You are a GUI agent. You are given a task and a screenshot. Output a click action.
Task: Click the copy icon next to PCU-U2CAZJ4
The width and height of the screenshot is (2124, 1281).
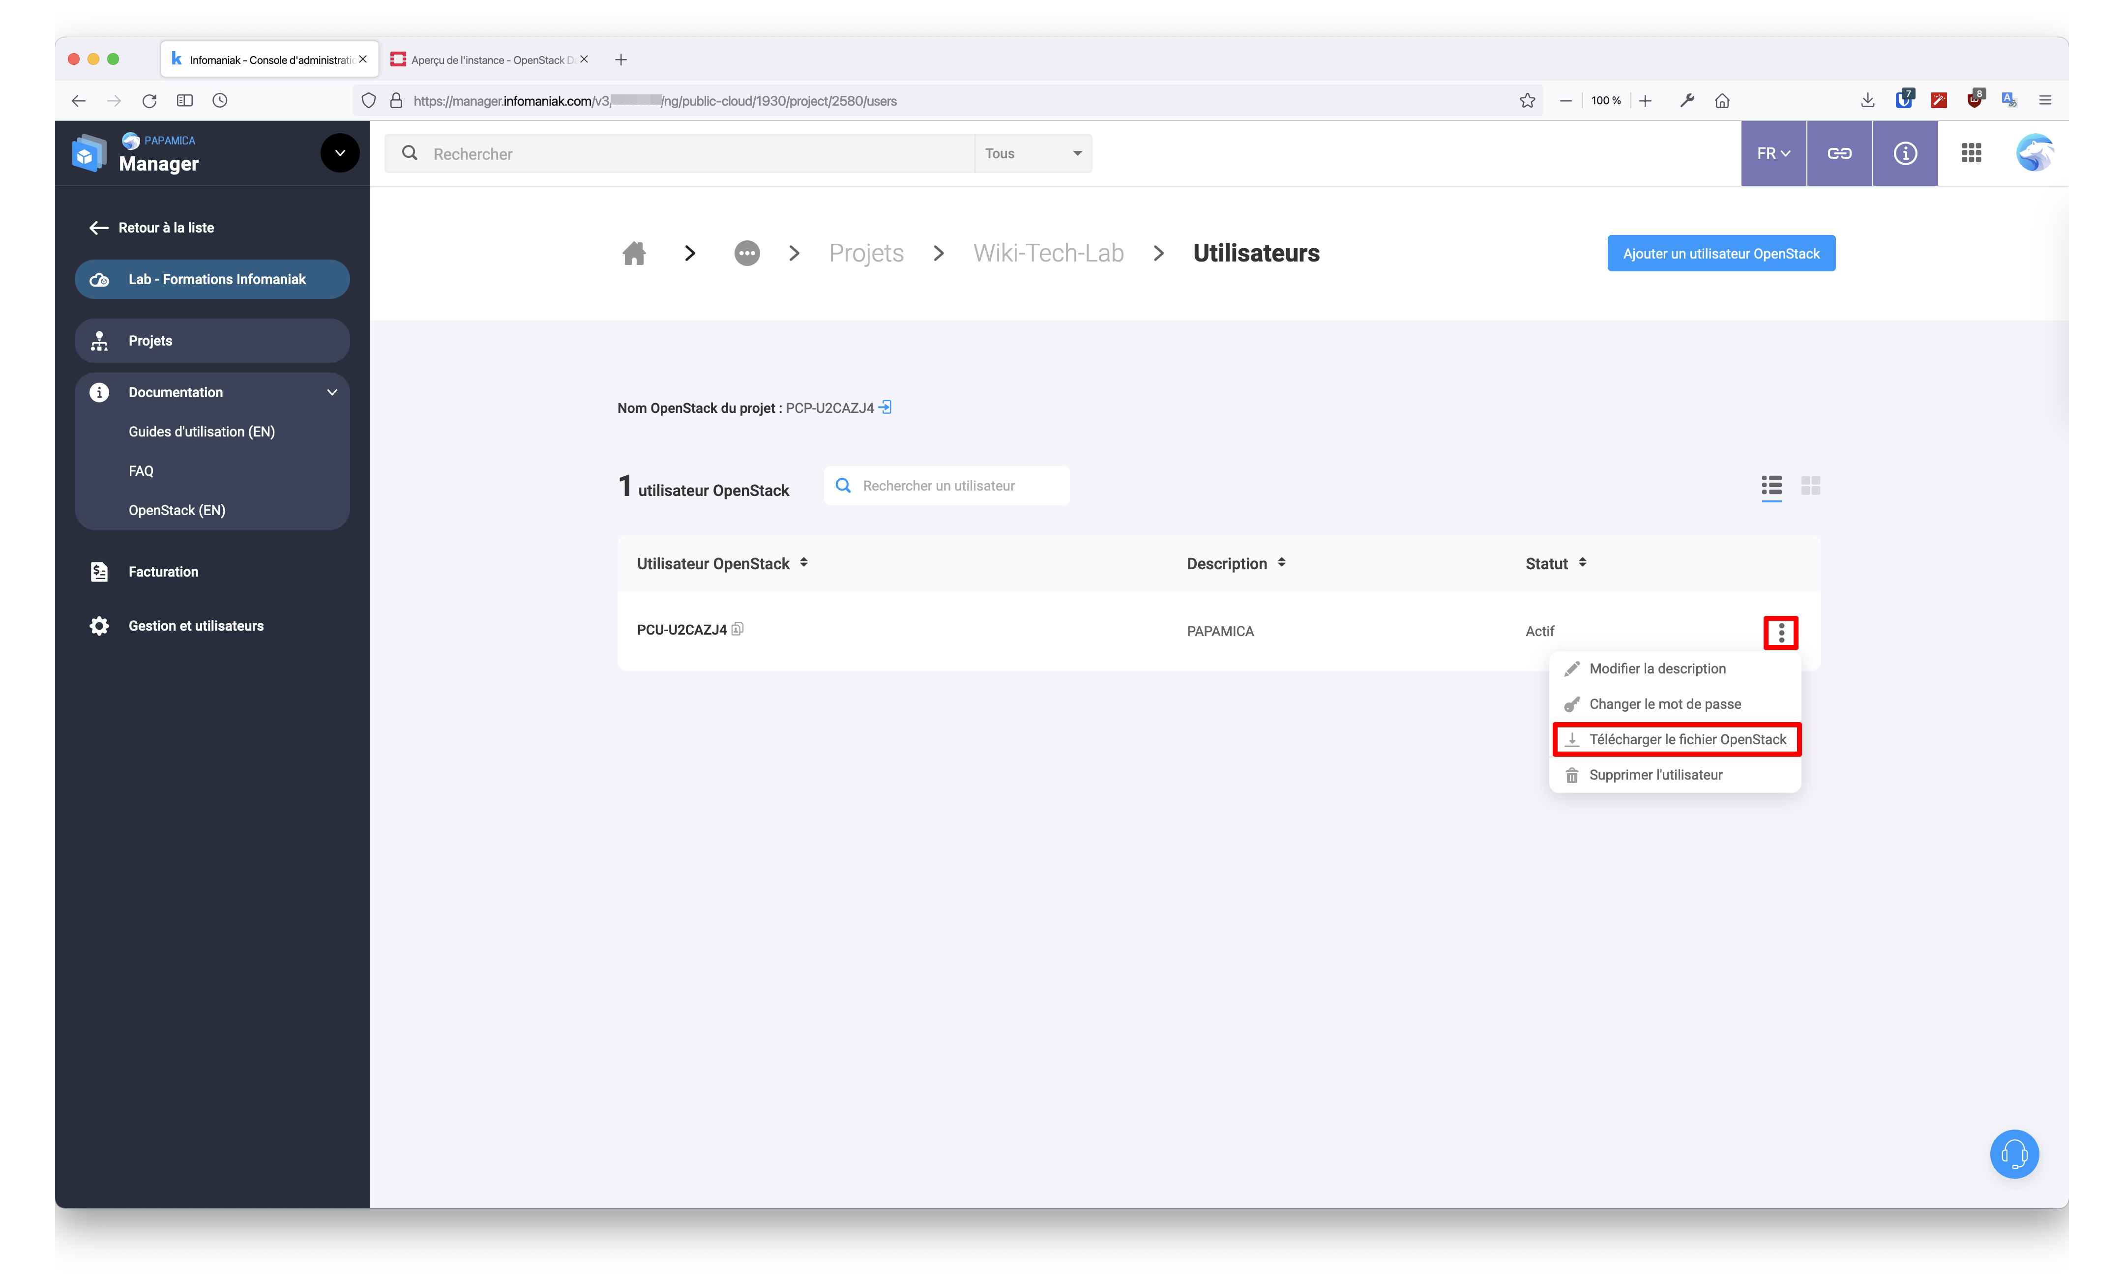(738, 629)
